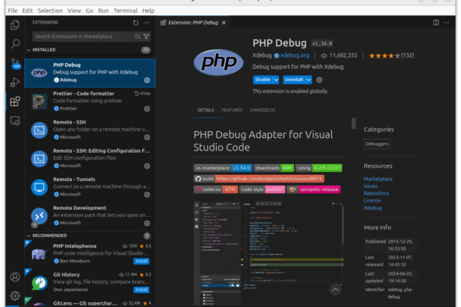This screenshot has width=461, height=307.
Task: Switch to the DETAILS tab
Action: pos(206,111)
